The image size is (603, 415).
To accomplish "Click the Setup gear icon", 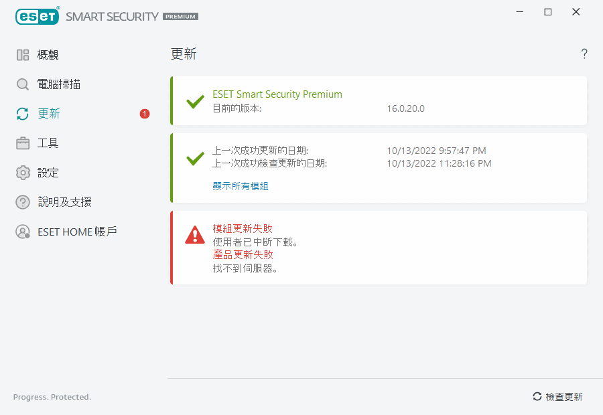I will [x=23, y=173].
